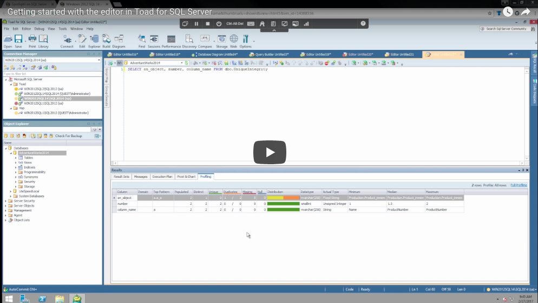Open the Library tool

click(43, 41)
